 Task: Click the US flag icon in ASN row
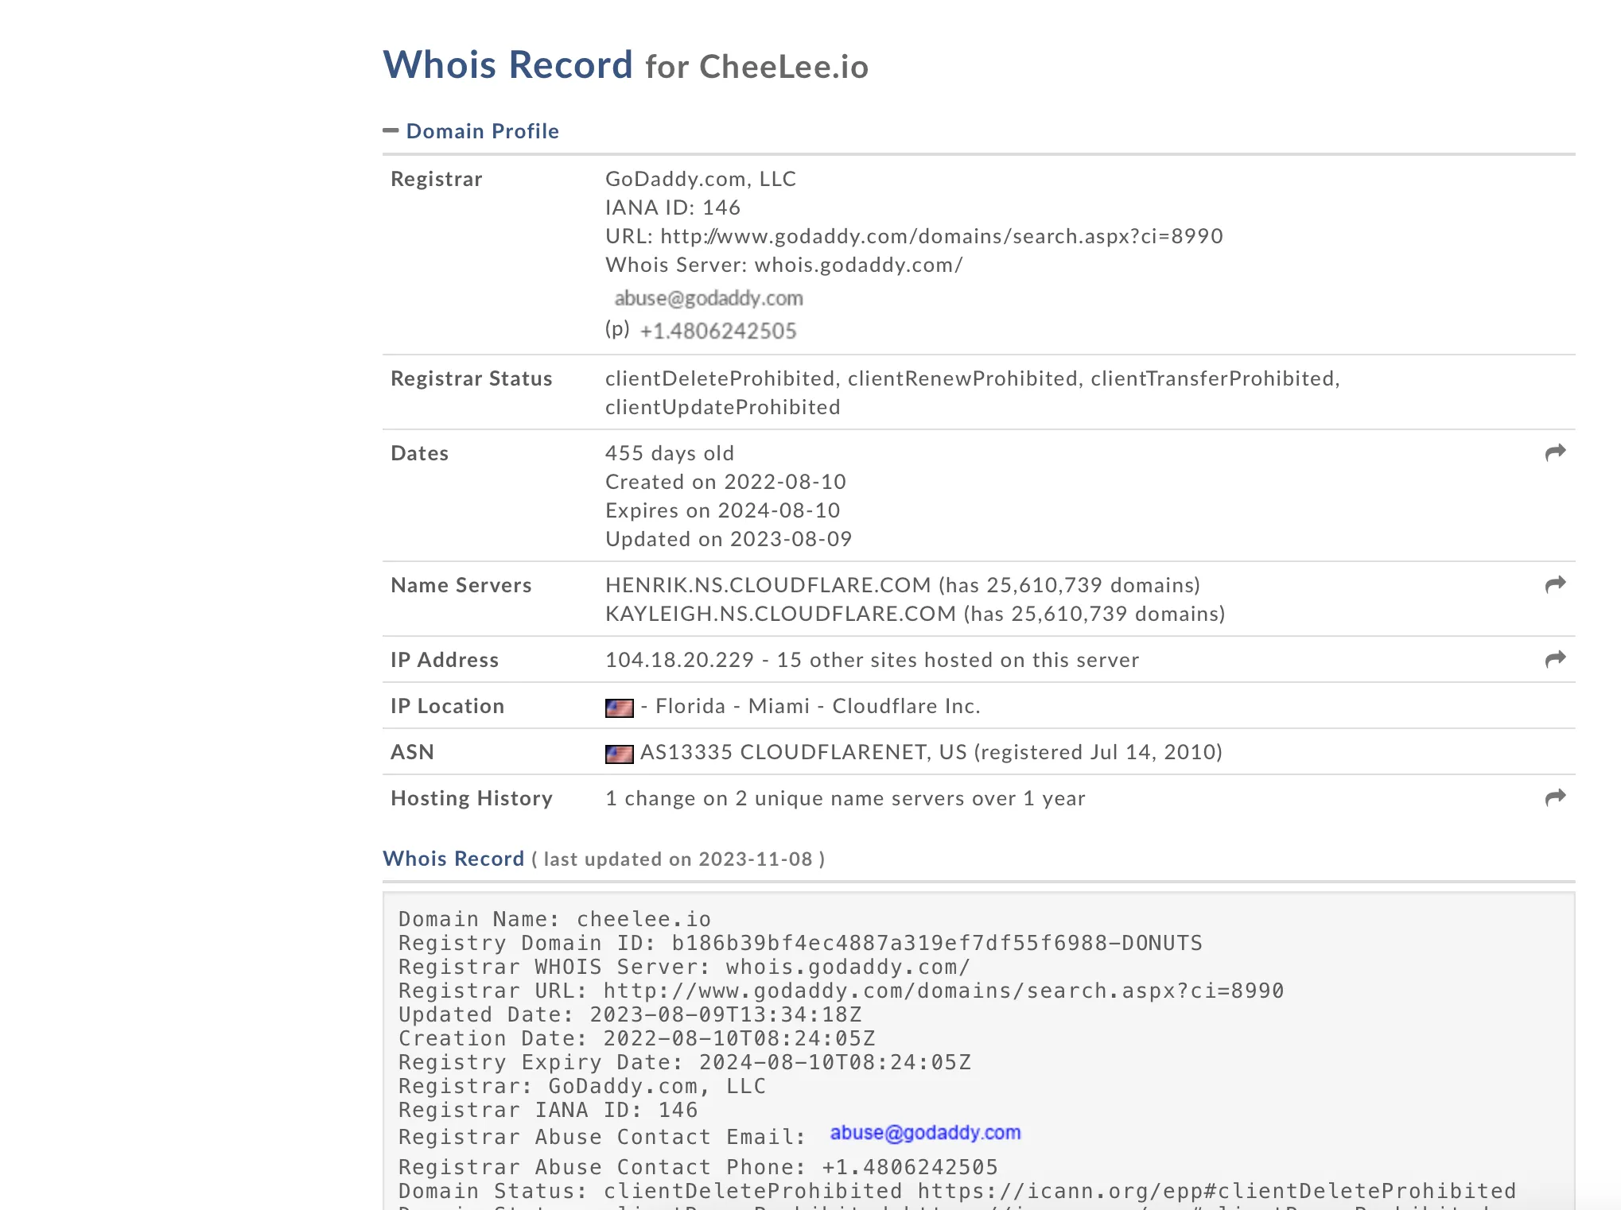(620, 754)
